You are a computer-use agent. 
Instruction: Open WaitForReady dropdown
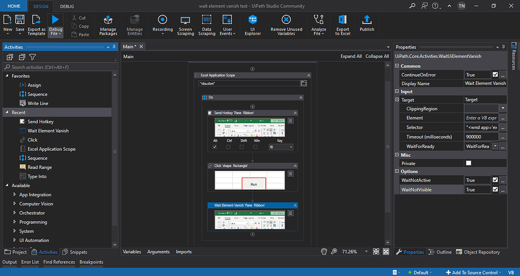tap(495, 146)
